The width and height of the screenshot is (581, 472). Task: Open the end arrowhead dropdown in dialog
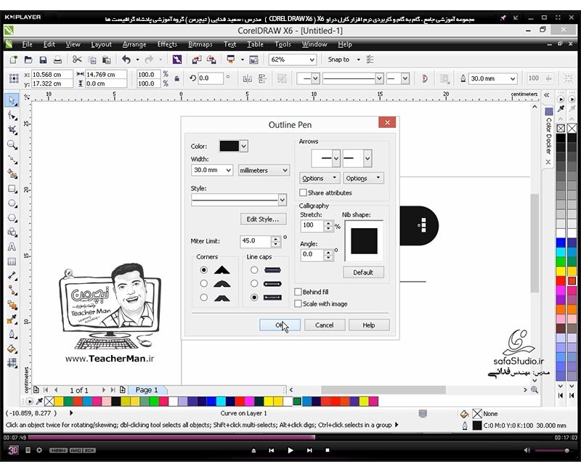tap(367, 158)
